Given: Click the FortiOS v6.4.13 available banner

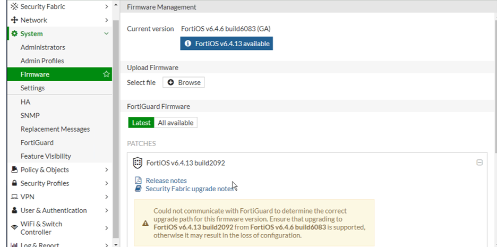Looking at the screenshot, I should [x=227, y=44].
